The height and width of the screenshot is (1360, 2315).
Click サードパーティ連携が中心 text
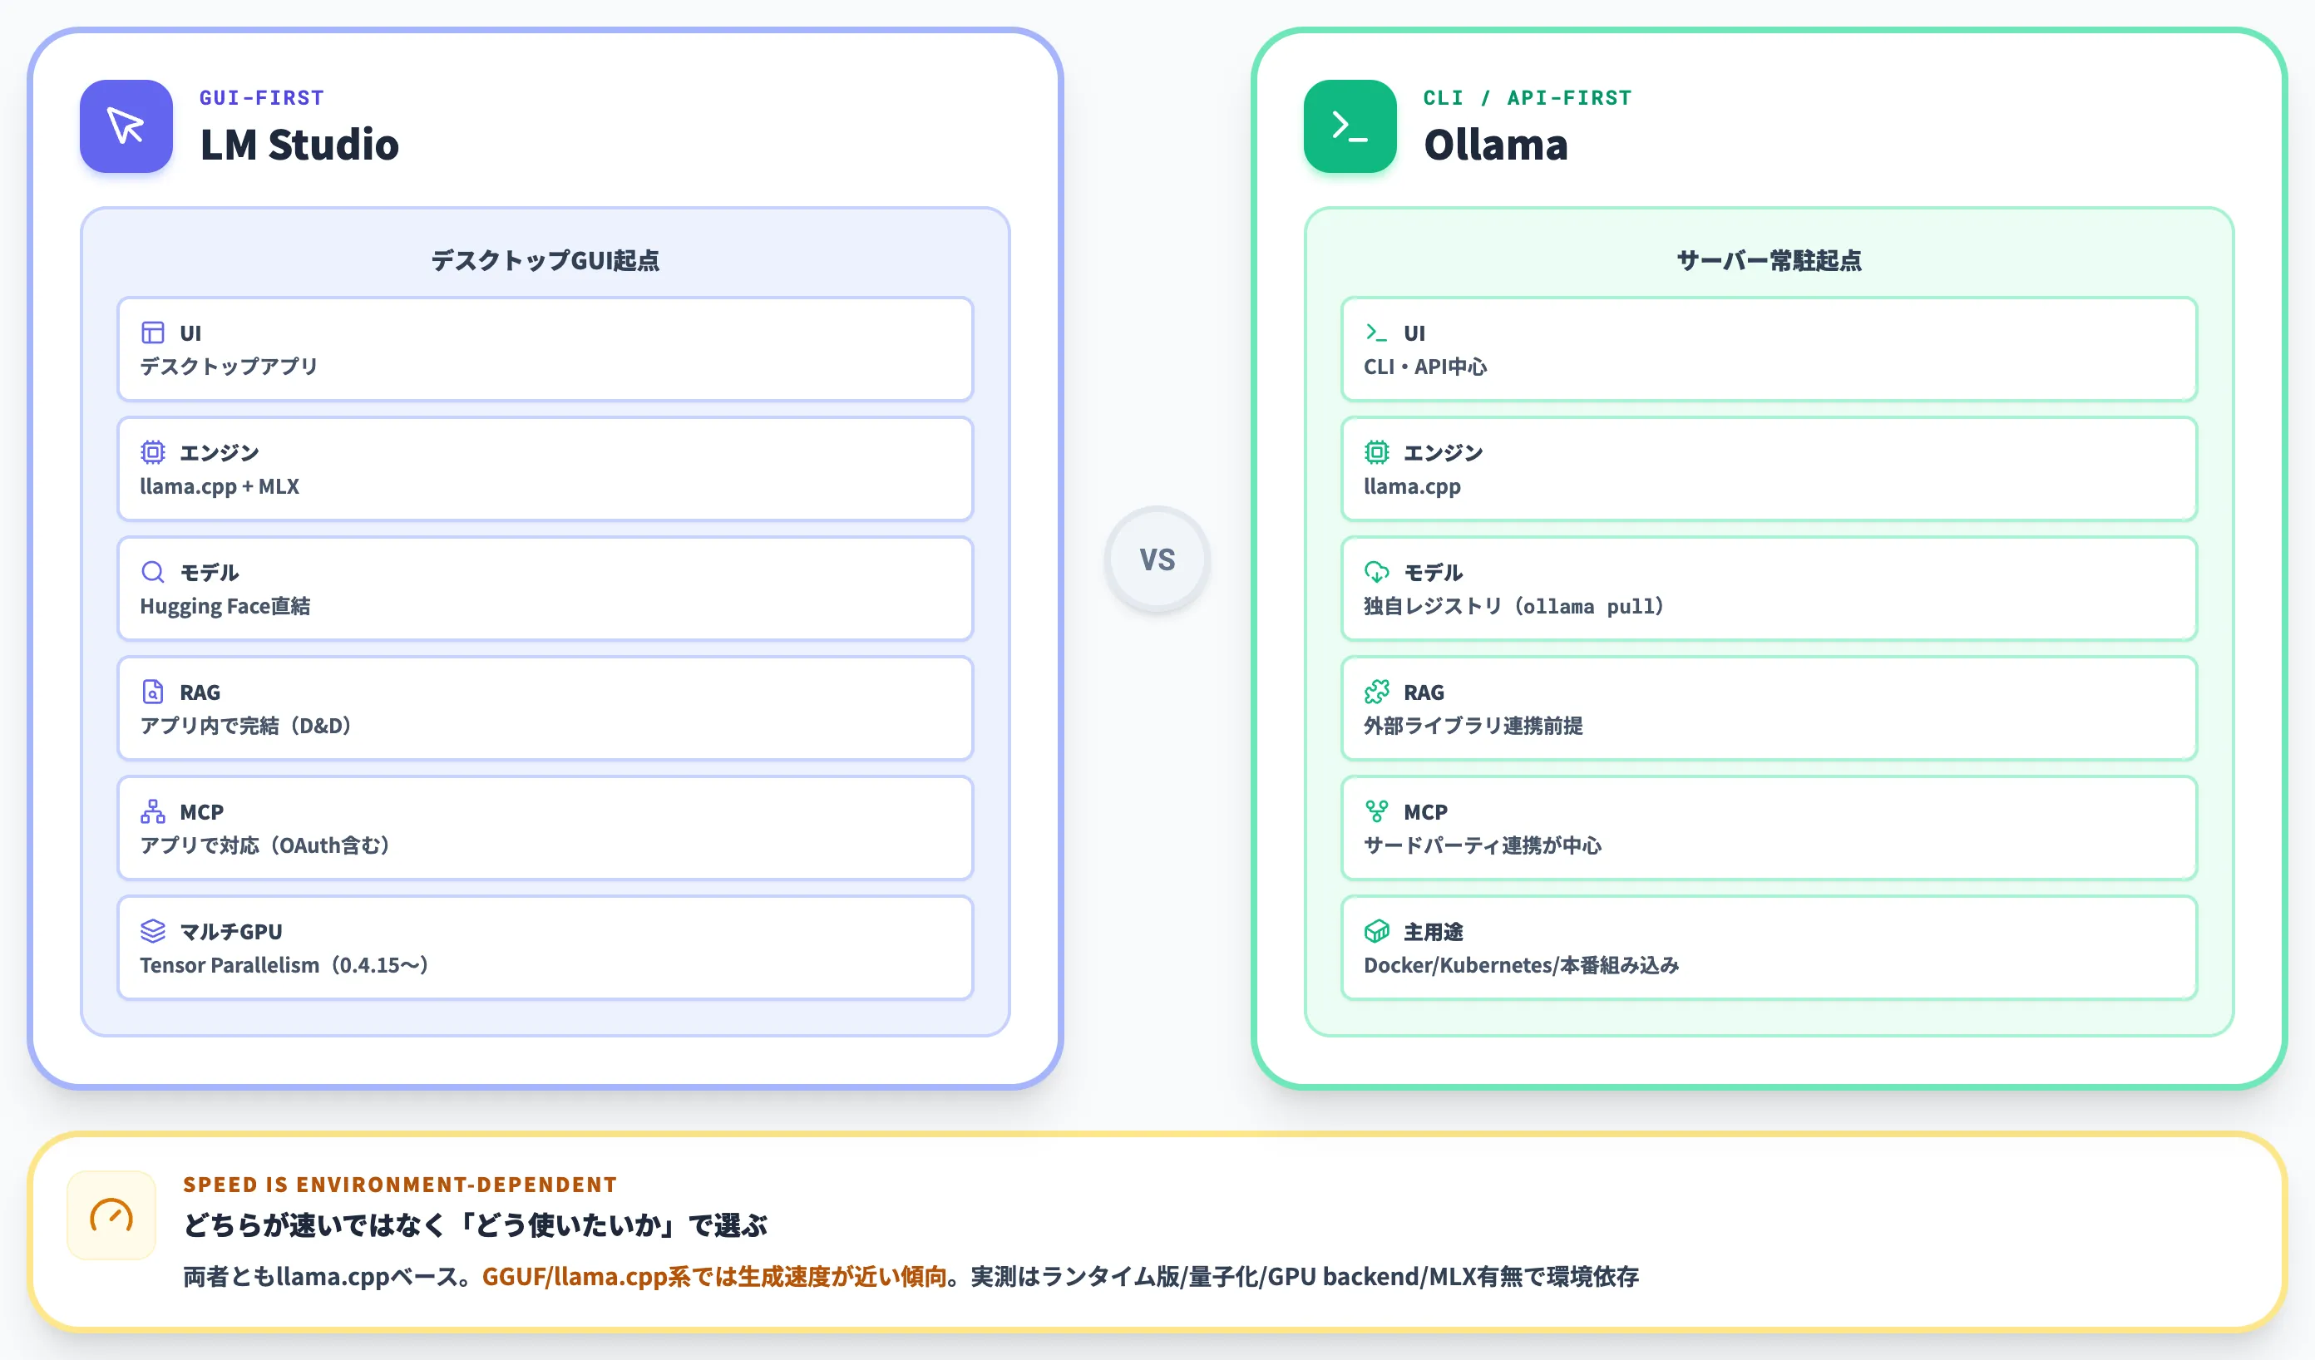(x=1482, y=845)
